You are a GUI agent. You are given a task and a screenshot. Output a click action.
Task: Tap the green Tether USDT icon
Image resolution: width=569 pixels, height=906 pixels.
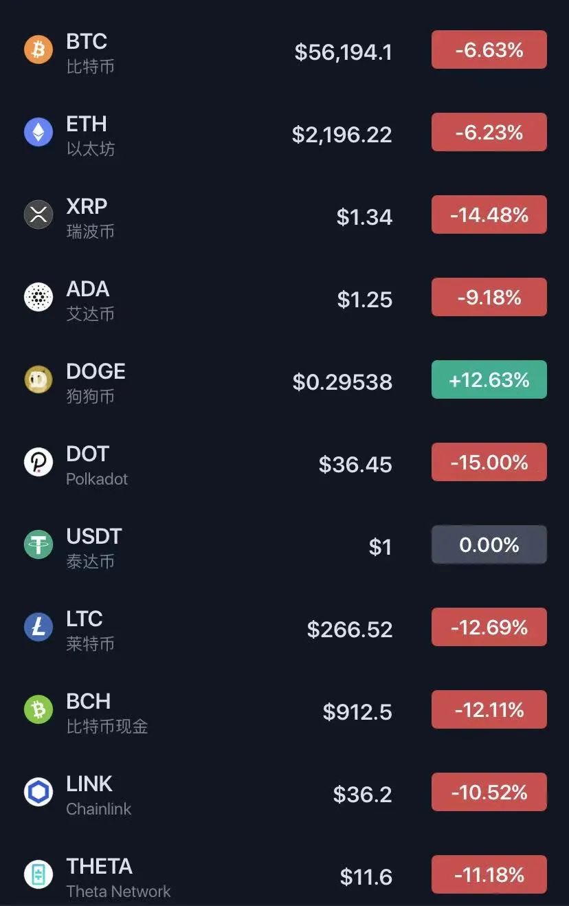tap(38, 544)
